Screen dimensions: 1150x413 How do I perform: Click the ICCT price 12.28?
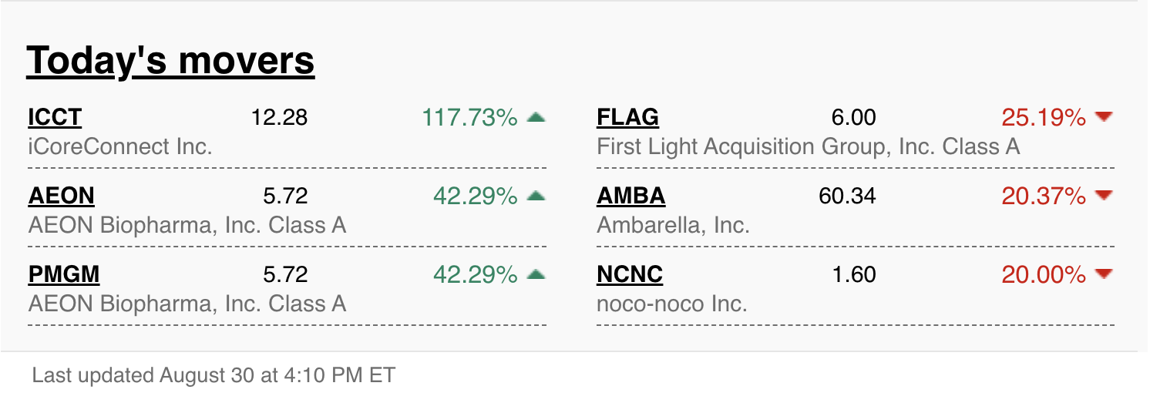click(x=279, y=118)
